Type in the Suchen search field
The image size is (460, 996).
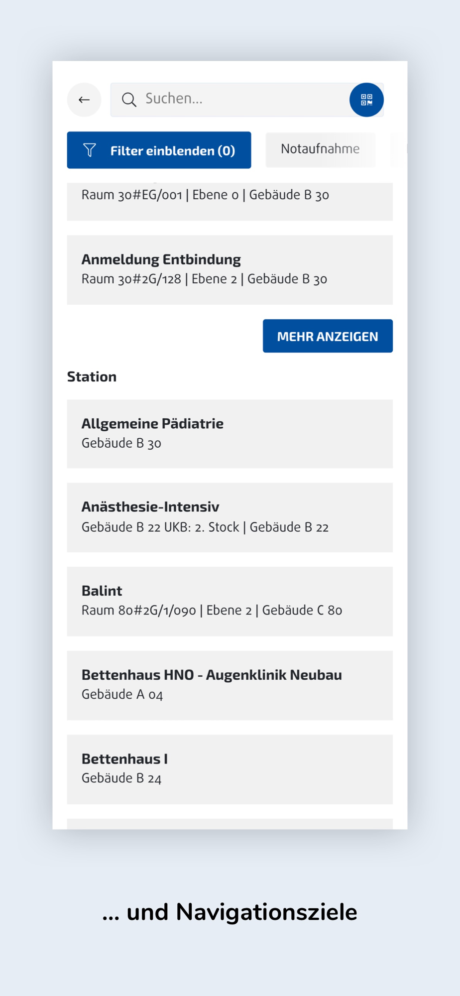click(x=239, y=99)
